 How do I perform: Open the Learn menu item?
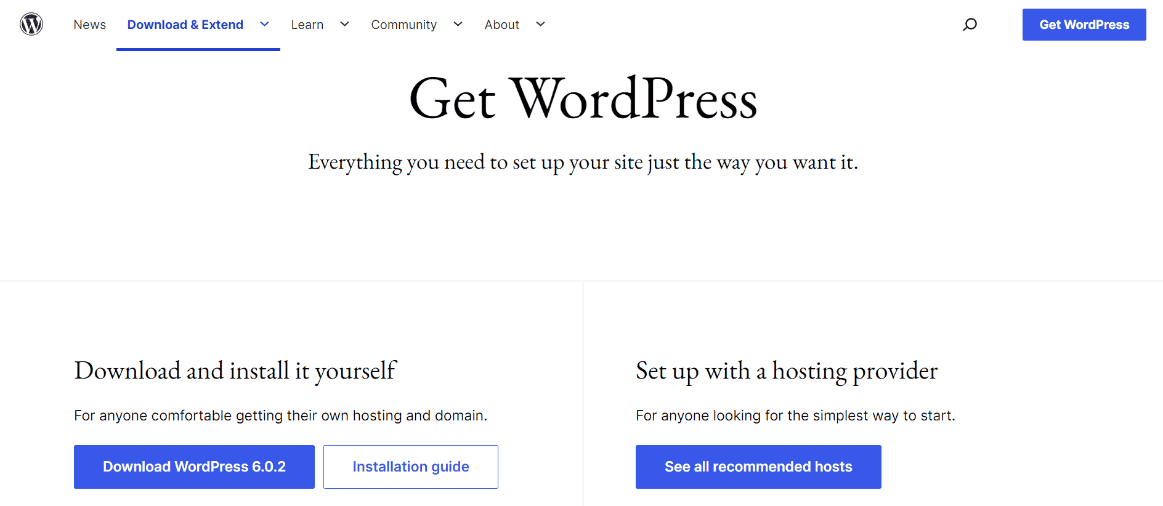pos(307,25)
